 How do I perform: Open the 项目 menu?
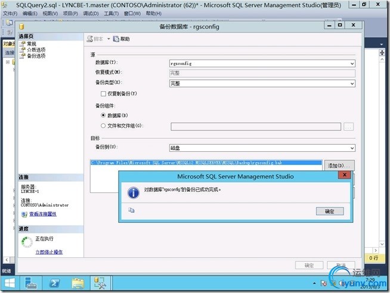click(70, 14)
